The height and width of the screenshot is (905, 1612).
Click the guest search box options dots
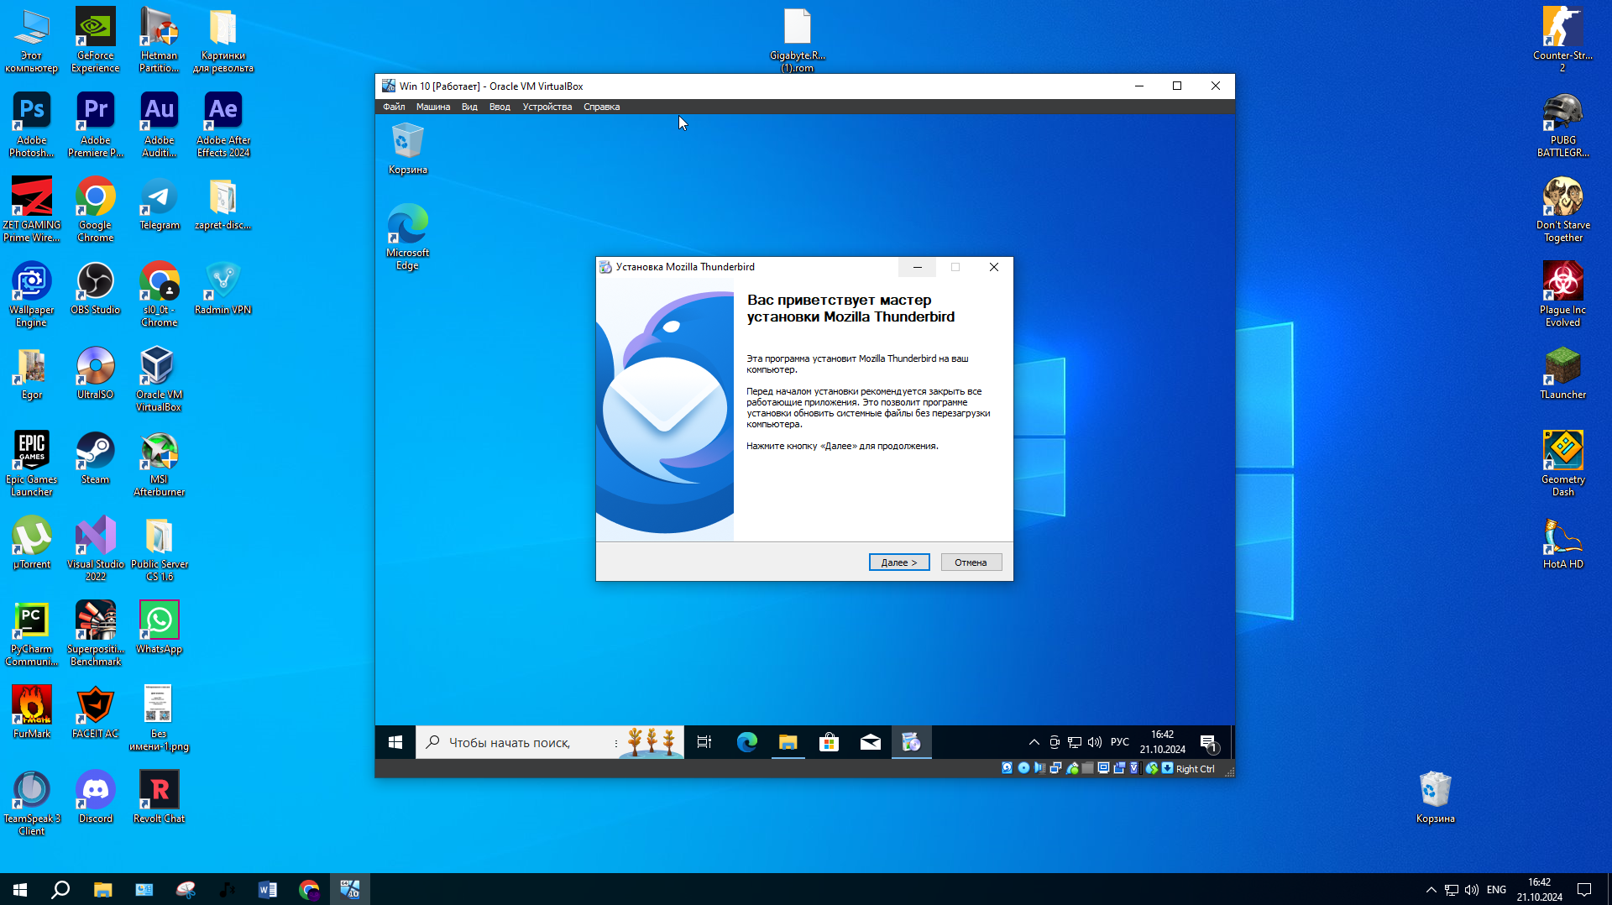[x=616, y=743]
